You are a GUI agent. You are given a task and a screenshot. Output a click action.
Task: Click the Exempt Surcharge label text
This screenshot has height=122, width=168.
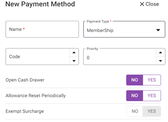[x=25, y=111]
